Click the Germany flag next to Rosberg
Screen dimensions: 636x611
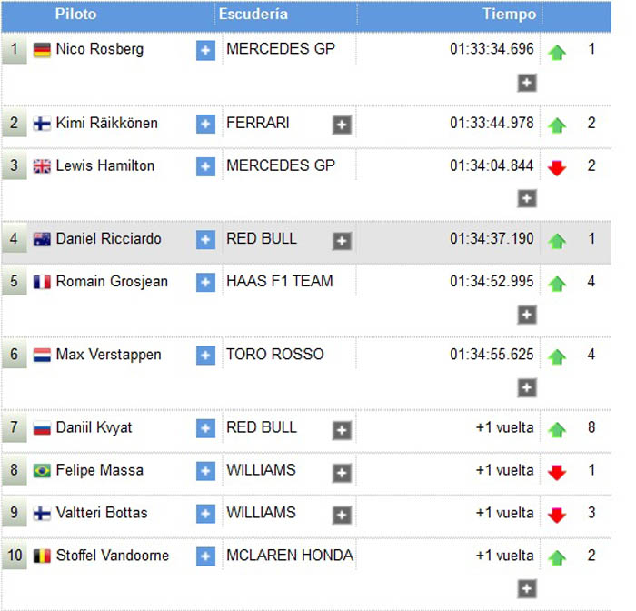click(x=42, y=50)
